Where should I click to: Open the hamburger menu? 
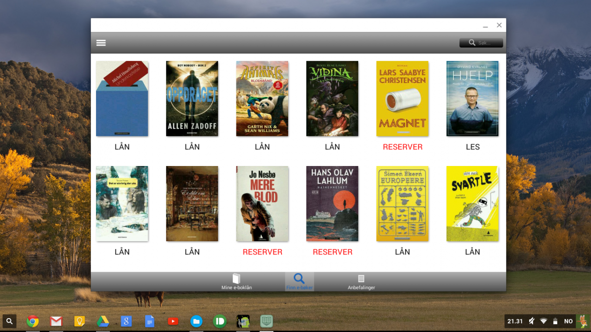(101, 43)
